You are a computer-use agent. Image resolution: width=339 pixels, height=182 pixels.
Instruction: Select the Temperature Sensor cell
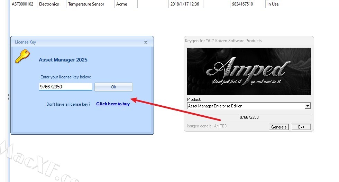(x=90, y=4)
